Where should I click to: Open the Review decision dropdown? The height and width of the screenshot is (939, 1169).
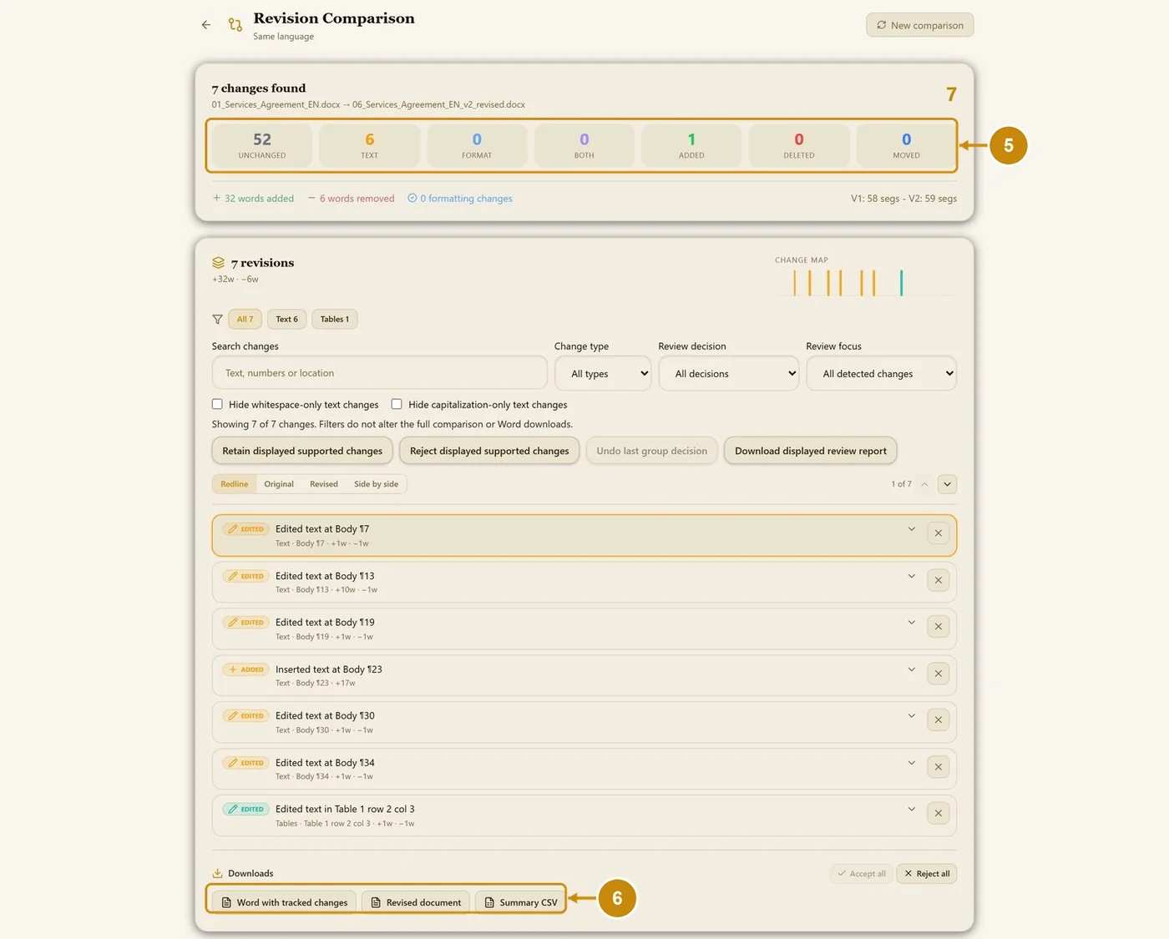pyautogui.click(x=729, y=373)
